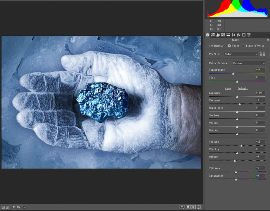
Task: Click the Clarity slider handle
Action: (x=237, y=153)
